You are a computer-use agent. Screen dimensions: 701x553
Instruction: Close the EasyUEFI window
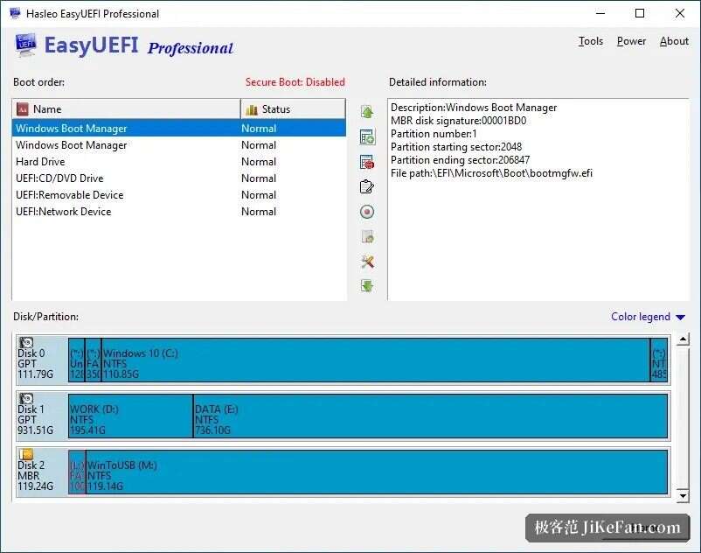tap(680, 13)
